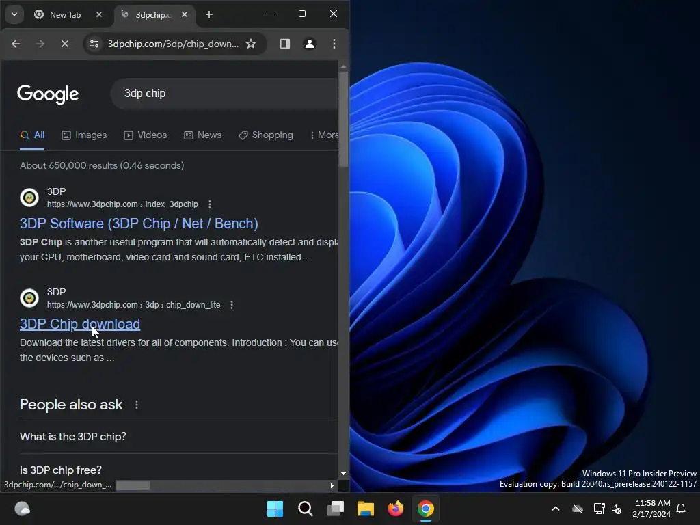Click the forward navigation arrow
The height and width of the screenshot is (525, 700).
[x=40, y=44]
